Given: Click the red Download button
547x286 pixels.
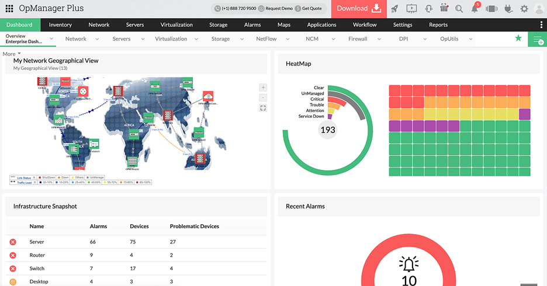Looking at the screenshot, I should coord(359,9).
